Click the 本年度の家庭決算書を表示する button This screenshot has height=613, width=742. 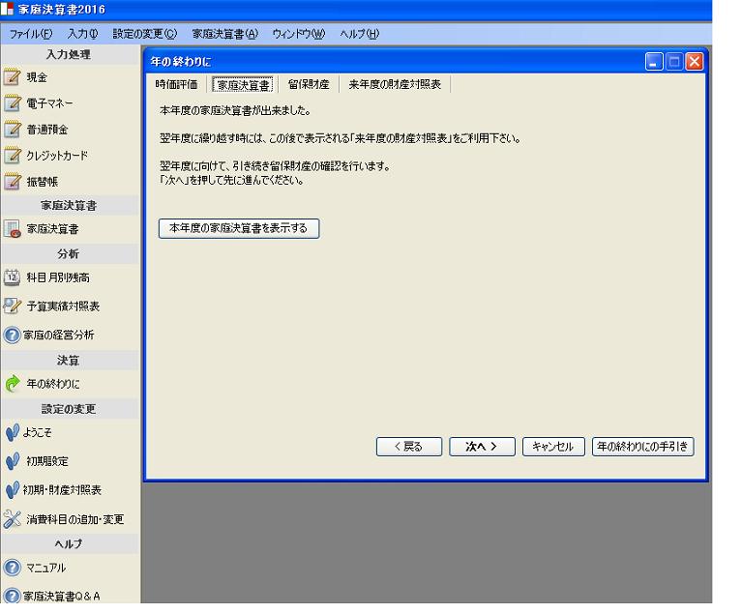click(238, 229)
